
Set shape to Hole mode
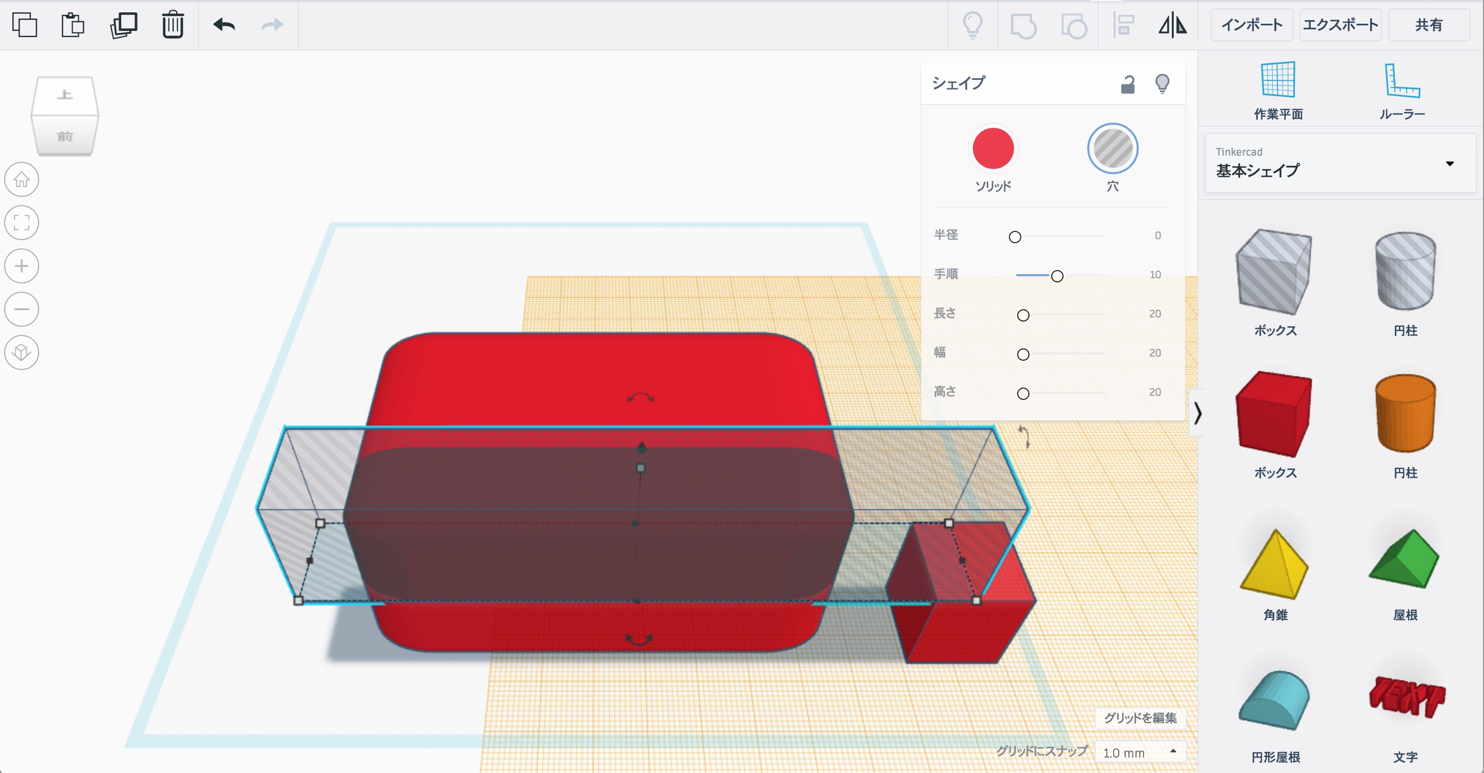pos(1112,148)
